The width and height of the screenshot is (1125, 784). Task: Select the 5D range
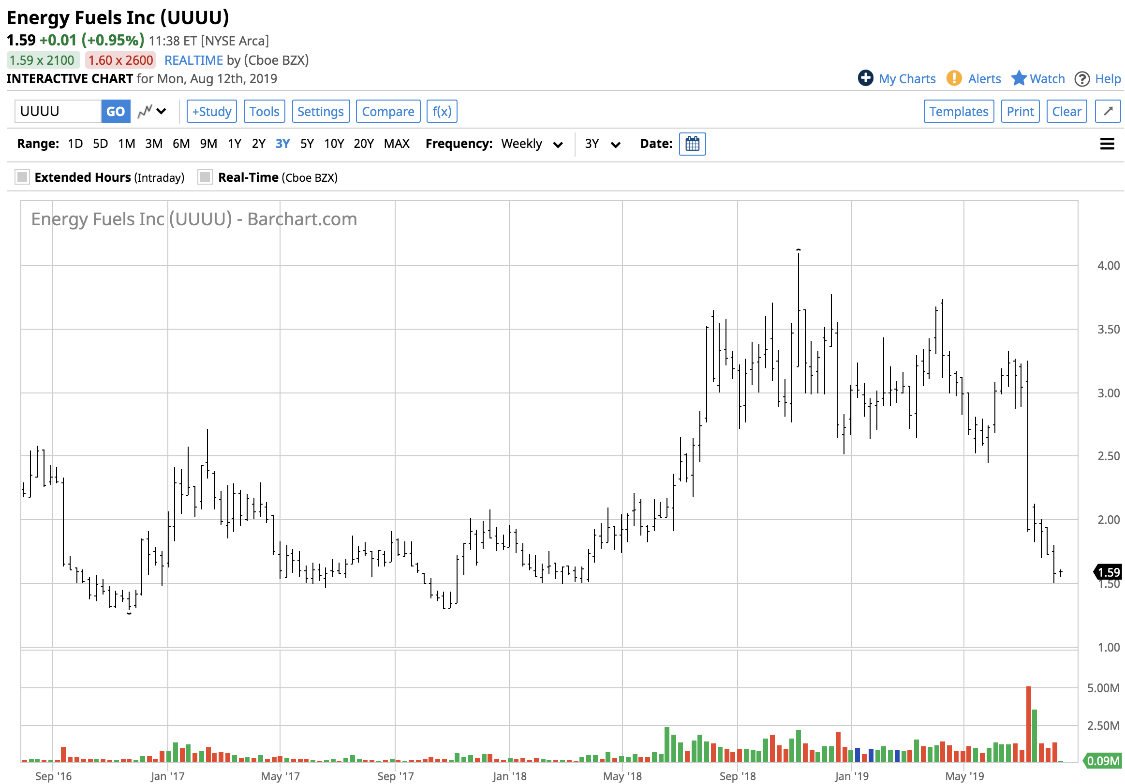click(101, 144)
